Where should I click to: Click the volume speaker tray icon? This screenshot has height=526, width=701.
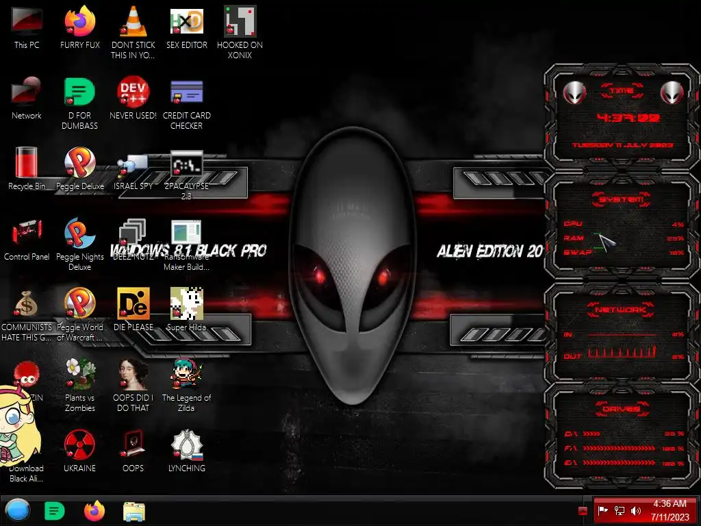point(635,510)
